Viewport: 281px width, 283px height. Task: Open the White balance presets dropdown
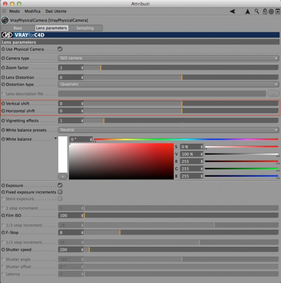[168, 130]
